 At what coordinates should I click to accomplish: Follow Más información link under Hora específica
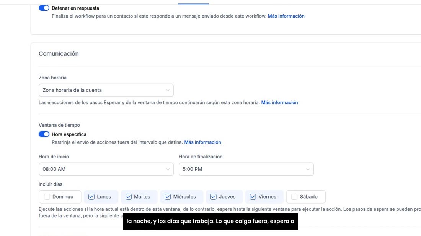[202, 142]
